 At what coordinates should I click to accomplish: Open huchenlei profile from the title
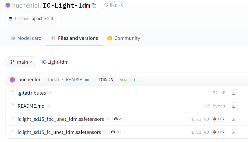point(25,6)
